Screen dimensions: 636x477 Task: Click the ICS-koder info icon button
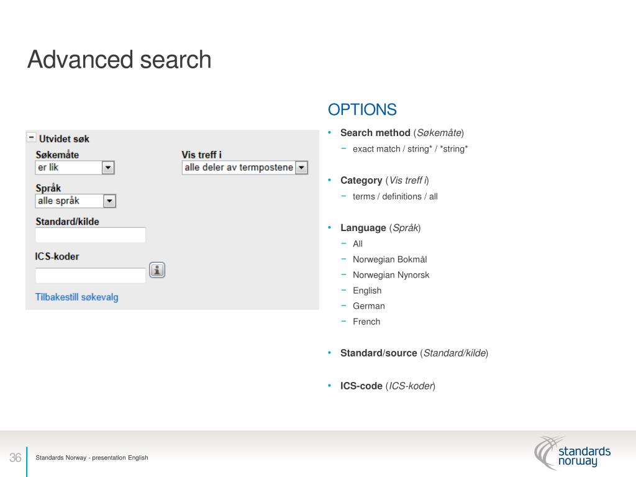[x=157, y=270]
